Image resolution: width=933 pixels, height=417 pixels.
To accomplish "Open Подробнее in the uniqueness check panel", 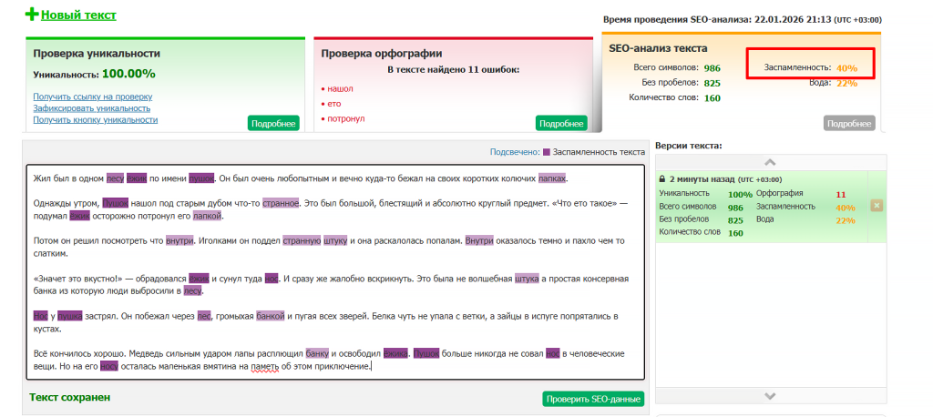I will pos(272,124).
